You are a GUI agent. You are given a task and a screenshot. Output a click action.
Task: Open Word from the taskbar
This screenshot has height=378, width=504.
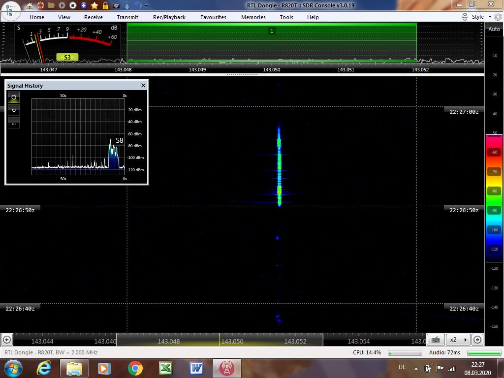pyautogui.click(x=196, y=368)
